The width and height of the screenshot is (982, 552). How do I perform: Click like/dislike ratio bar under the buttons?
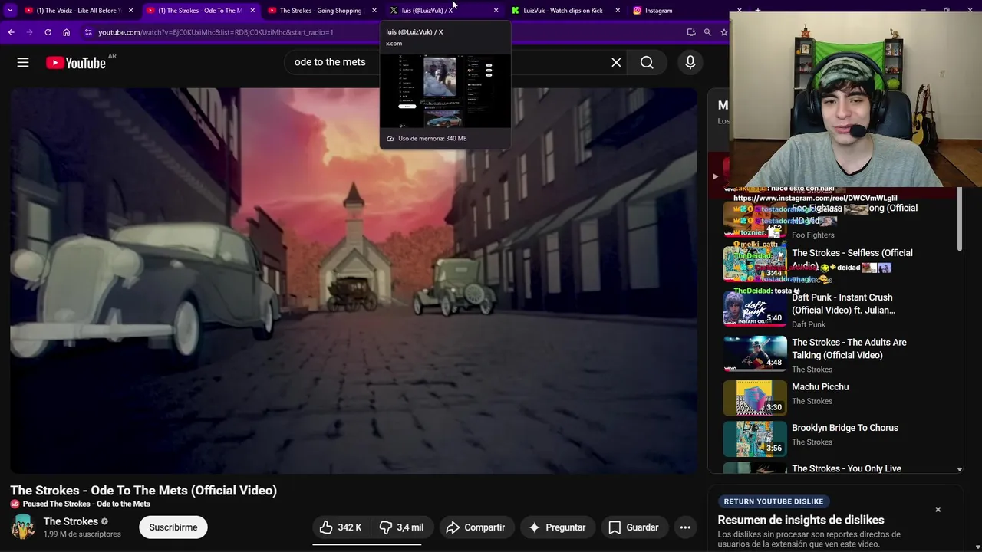[x=367, y=544]
